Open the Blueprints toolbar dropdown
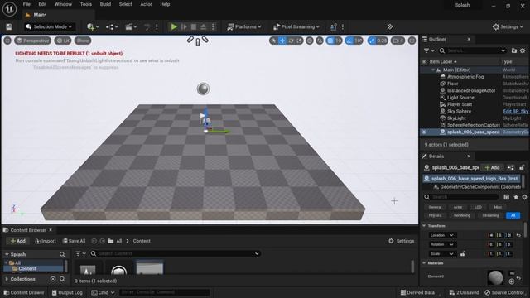This screenshot has height=298, width=530. [112, 26]
